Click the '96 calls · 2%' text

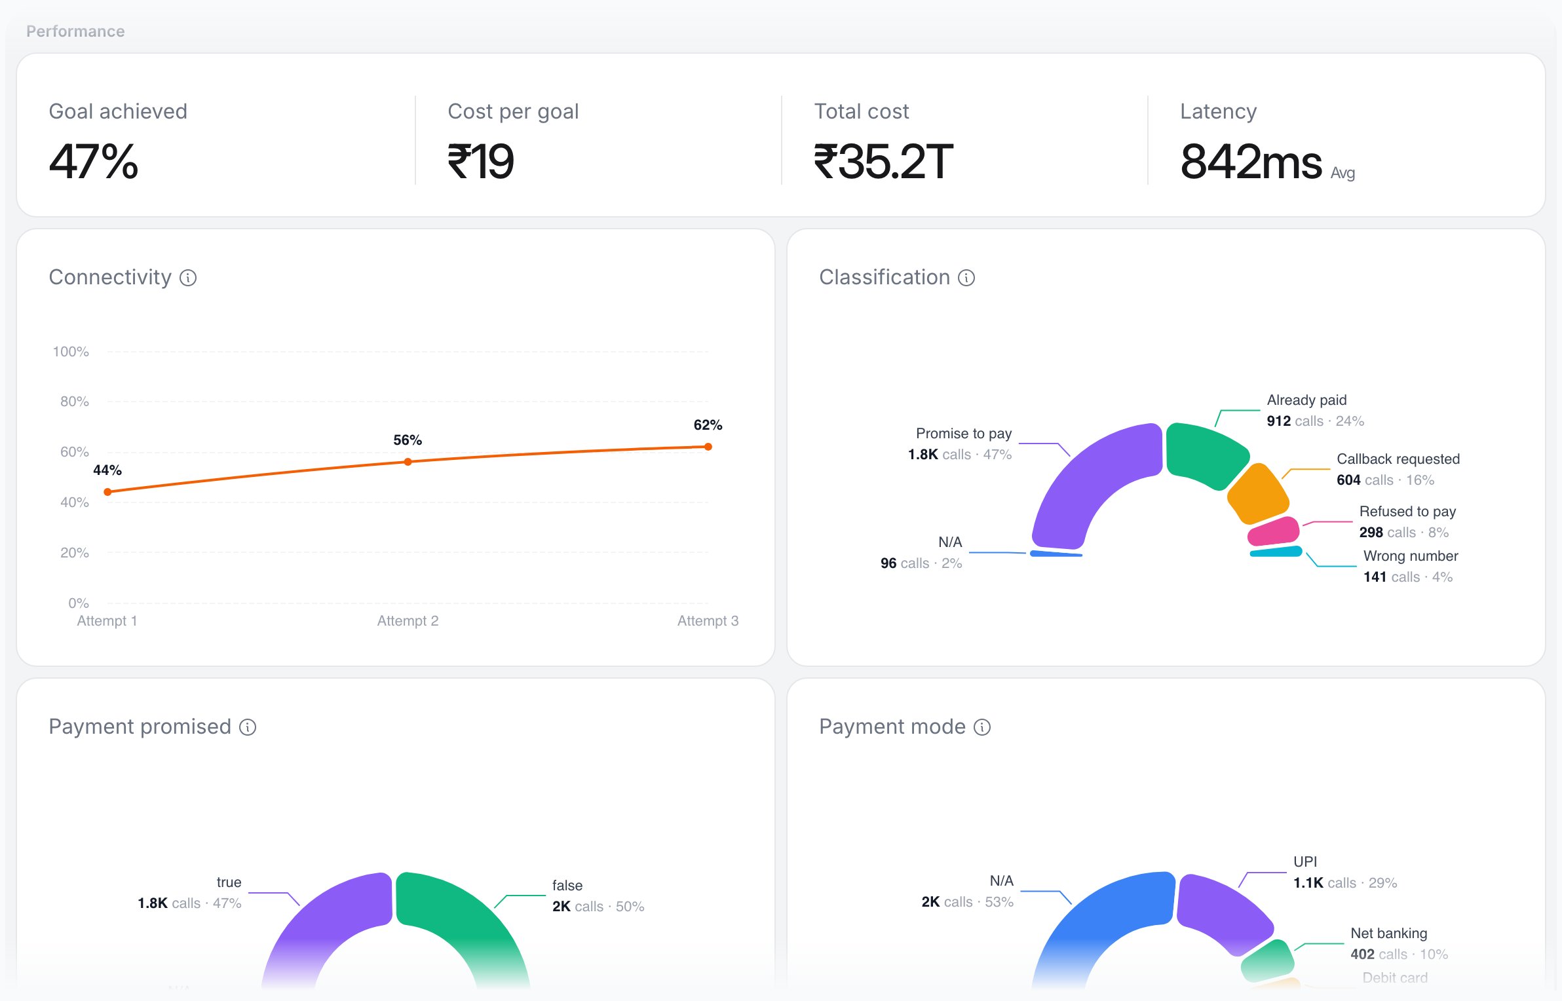pos(921,563)
